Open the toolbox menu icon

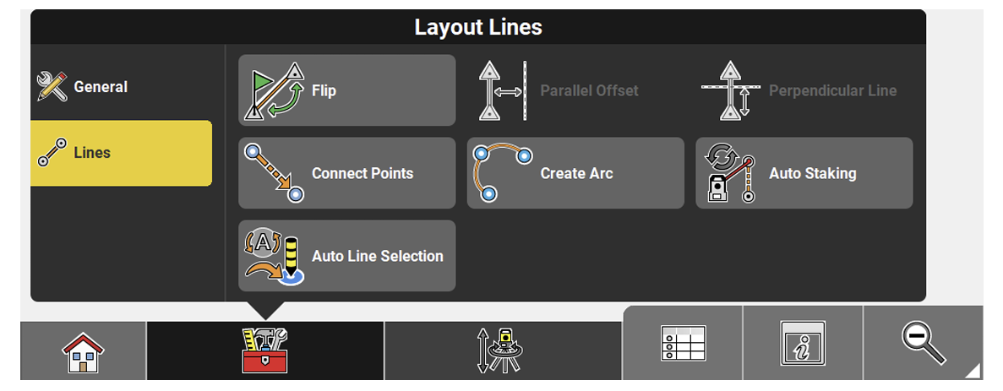pyautogui.click(x=264, y=350)
